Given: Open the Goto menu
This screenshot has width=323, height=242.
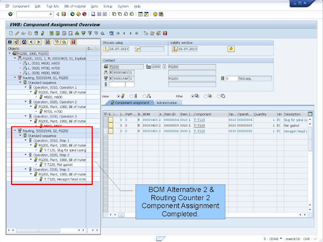Looking at the screenshot, I should (94, 6).
